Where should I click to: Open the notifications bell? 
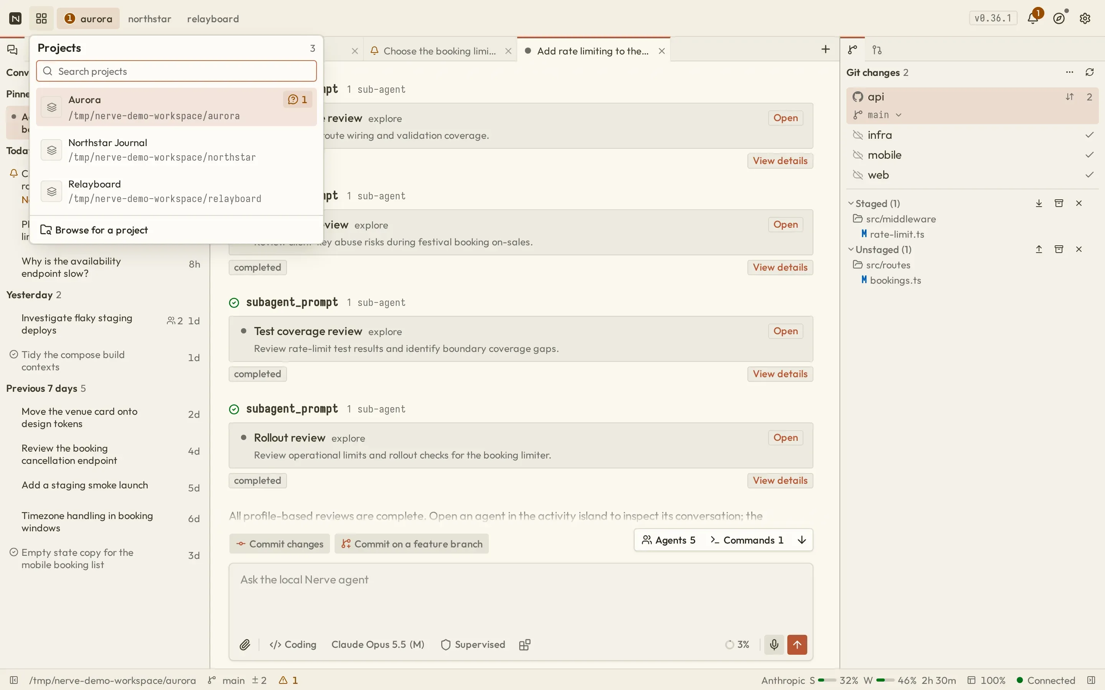pos(1033,18)
